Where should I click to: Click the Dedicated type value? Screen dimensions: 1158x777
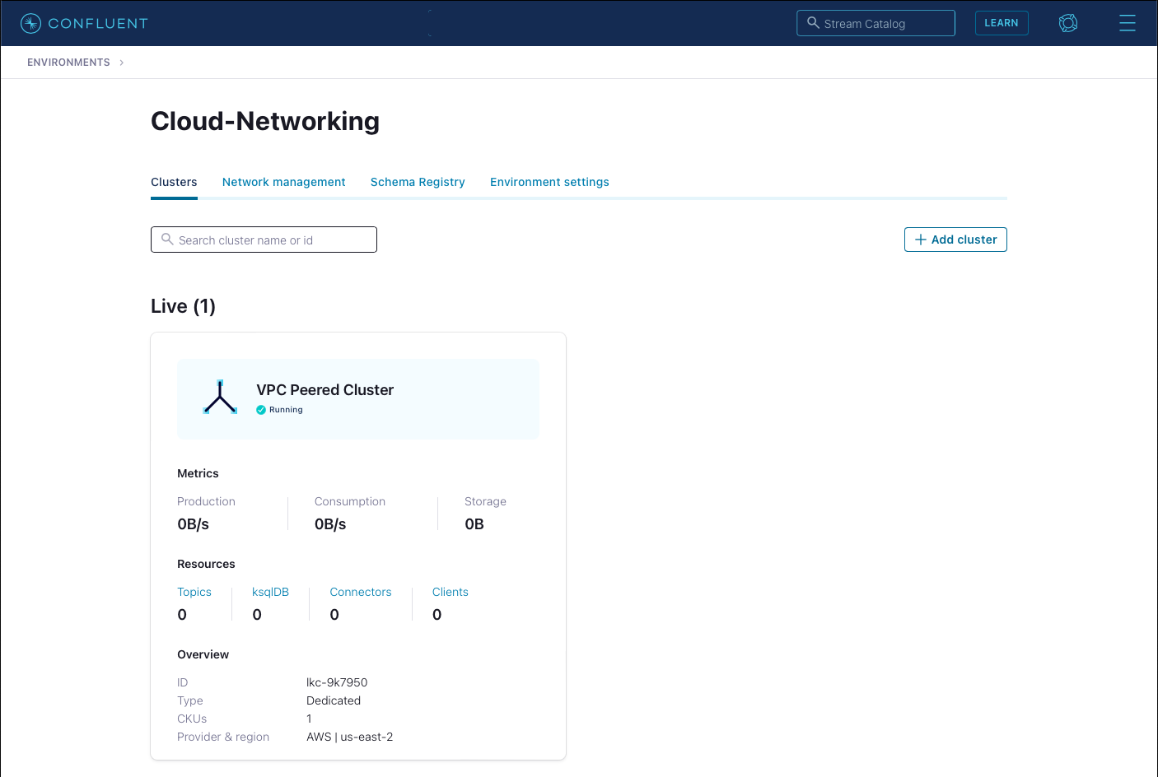tap(334, 700)
